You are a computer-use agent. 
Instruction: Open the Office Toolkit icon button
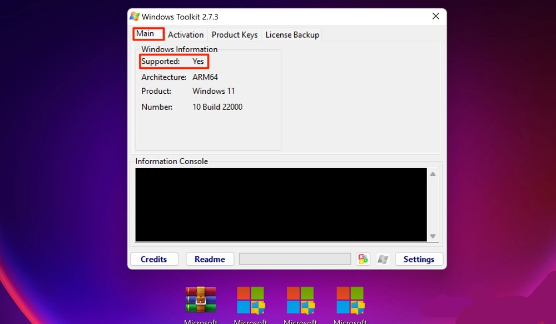(x=363, y=259)
